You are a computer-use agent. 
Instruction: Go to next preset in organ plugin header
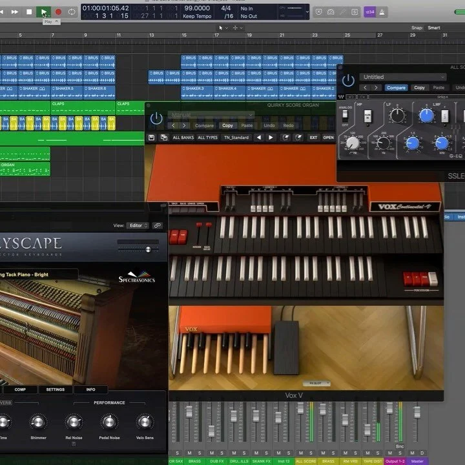(x=184, y=125)
